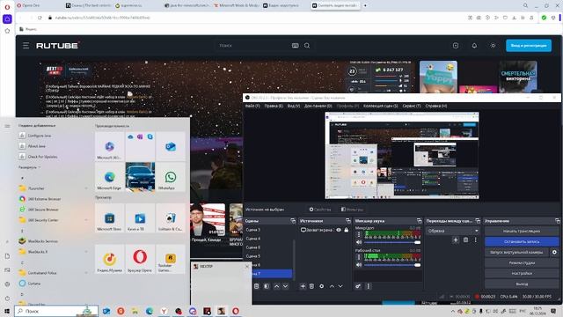Click the Opera address bar URL

102,18
